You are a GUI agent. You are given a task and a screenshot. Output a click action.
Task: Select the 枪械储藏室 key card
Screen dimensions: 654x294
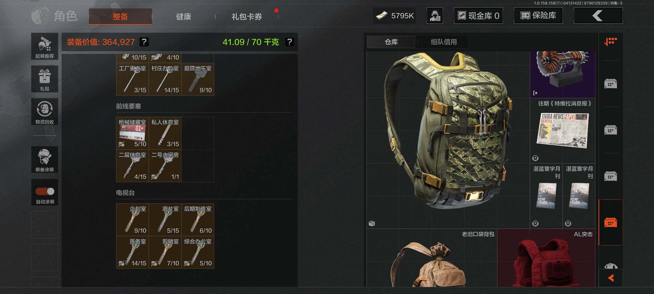[x=132, y=133]
